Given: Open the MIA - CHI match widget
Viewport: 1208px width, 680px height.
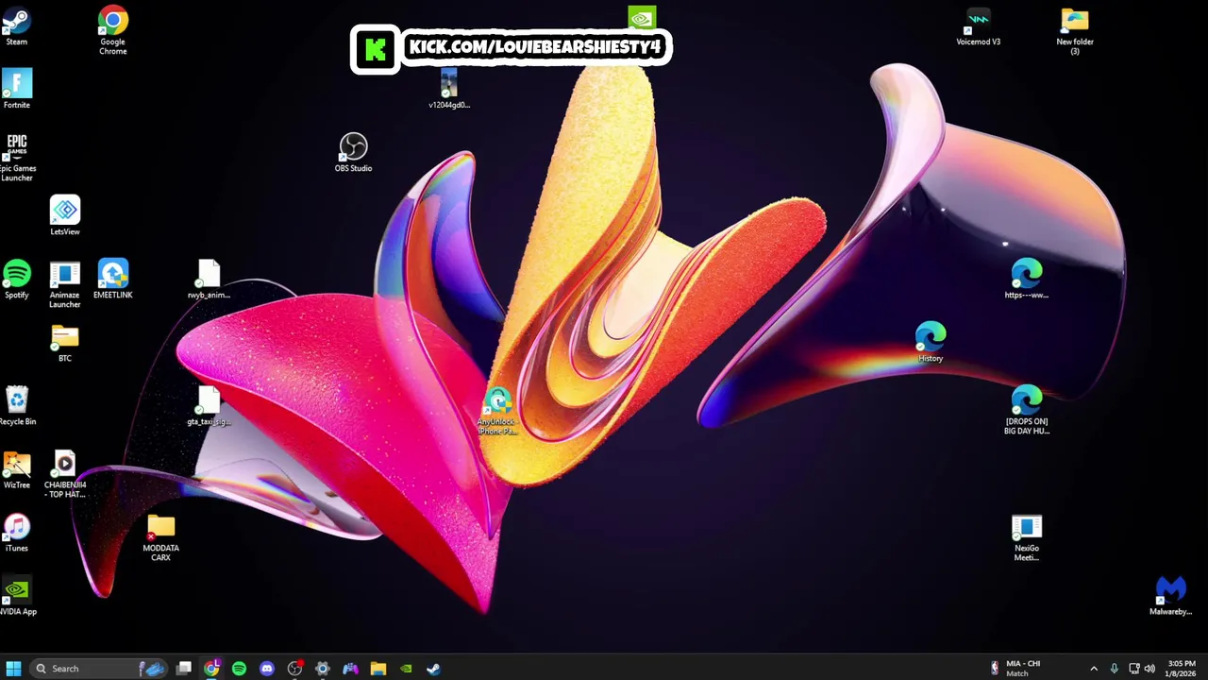Looking at the screenshot, I should (x=1015, y=669).
